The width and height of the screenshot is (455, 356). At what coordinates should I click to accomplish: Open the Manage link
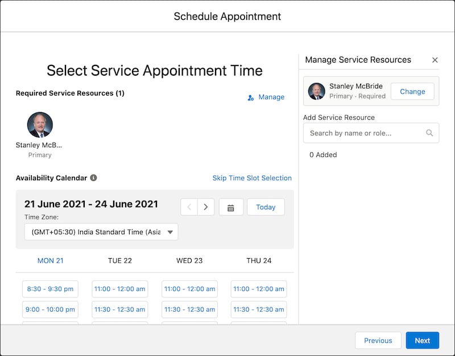[271, 97]
